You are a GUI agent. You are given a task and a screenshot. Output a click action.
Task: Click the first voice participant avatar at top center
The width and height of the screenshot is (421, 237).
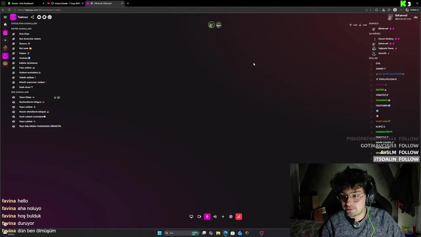[x=211, y=25]
